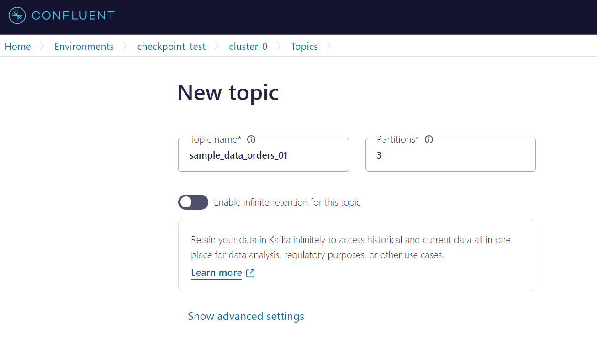597x339 pixels.
Task: Follow the Learn more link
Action: point(217,273)
